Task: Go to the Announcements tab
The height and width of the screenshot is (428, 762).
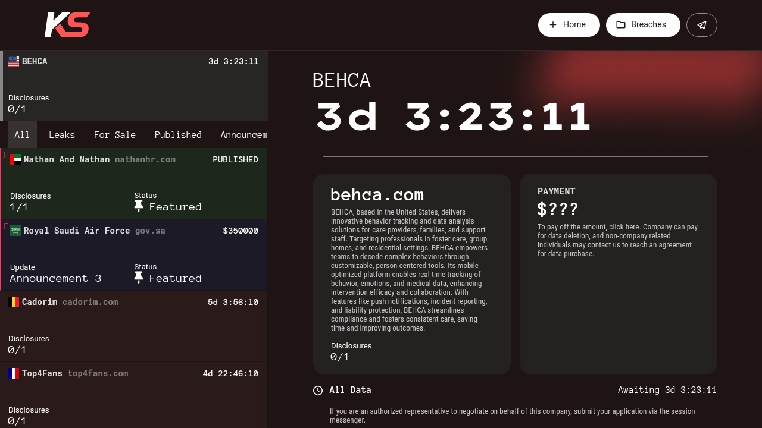Action: [x=243, y=135]
